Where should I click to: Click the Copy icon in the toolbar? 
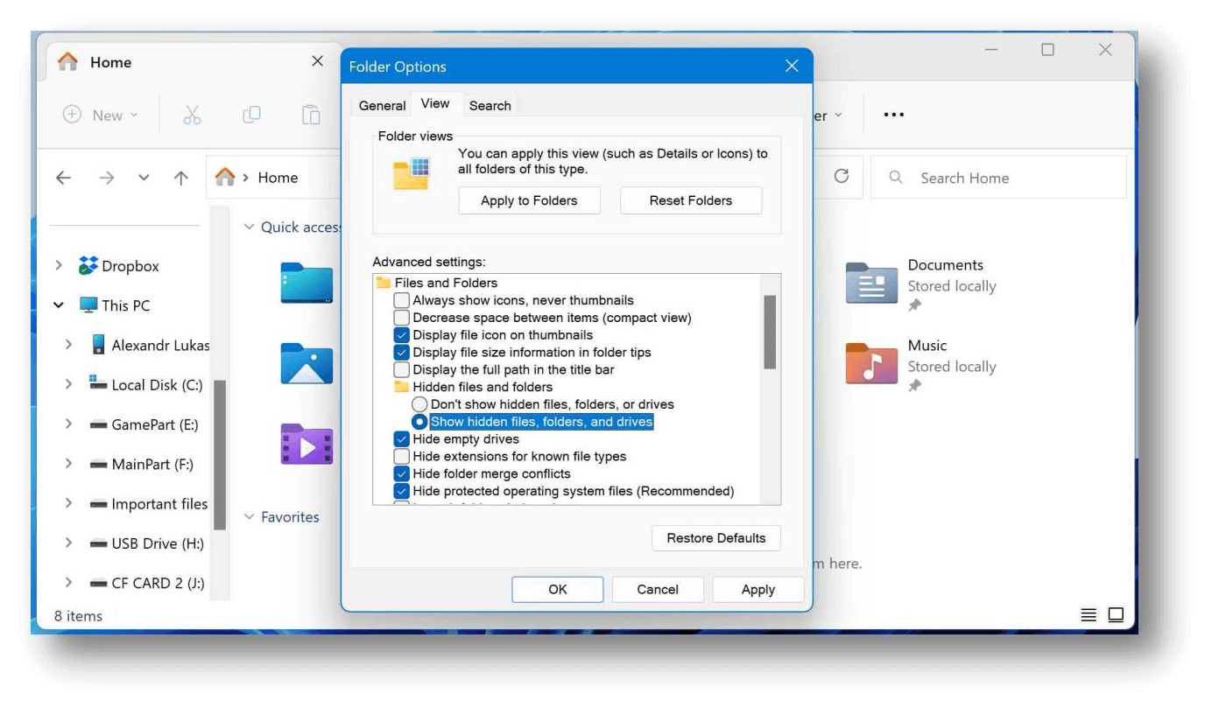pos(251,115)
